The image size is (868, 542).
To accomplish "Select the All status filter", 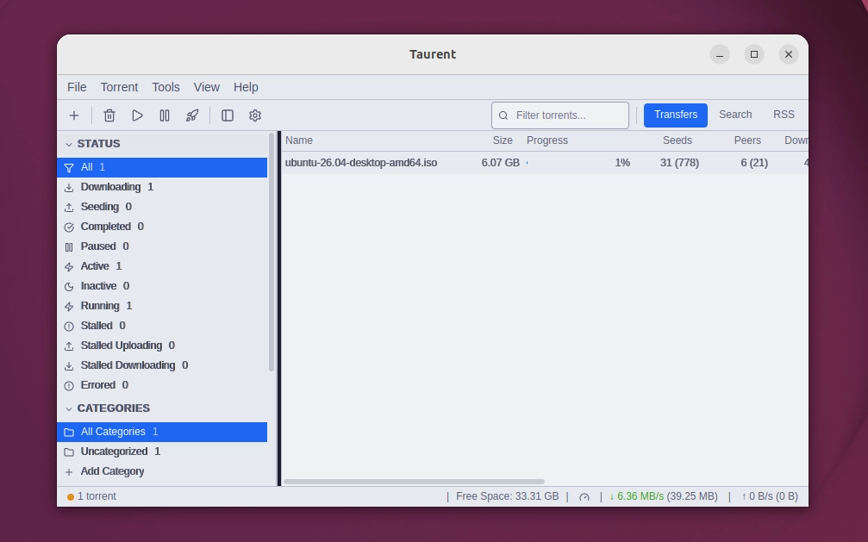I will (162, 167).
